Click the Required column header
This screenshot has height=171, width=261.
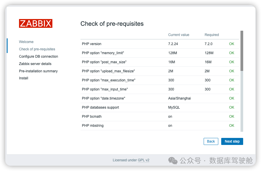pos(212,35)
